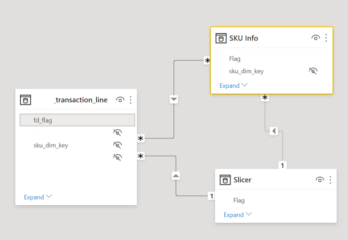Select the Flag field in Slicer
Viewport: 348px width, 240px height.
click(x=239, y=201)
